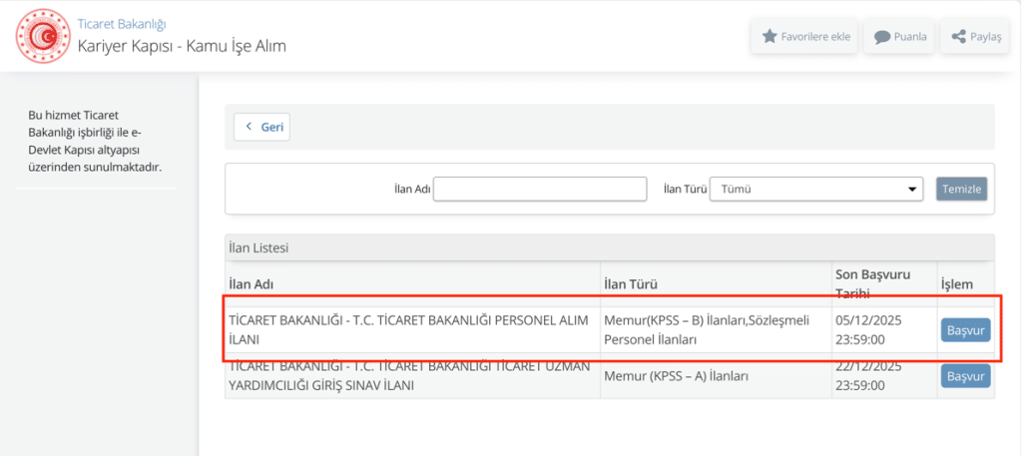Open the İlan Türü dropdown
This screenshot has width=1022, height=456.
coord(815,189)
